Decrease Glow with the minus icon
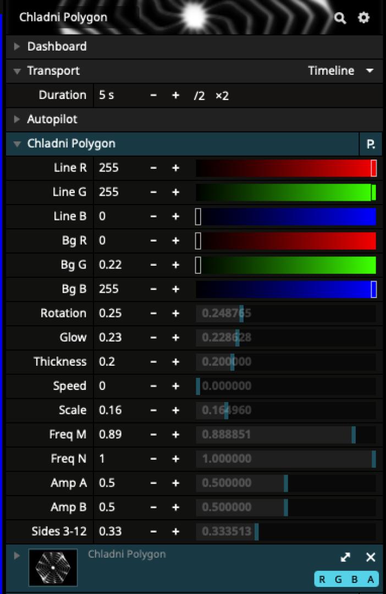Viewport: 386px width, 594px height. [x=153, y=337]
